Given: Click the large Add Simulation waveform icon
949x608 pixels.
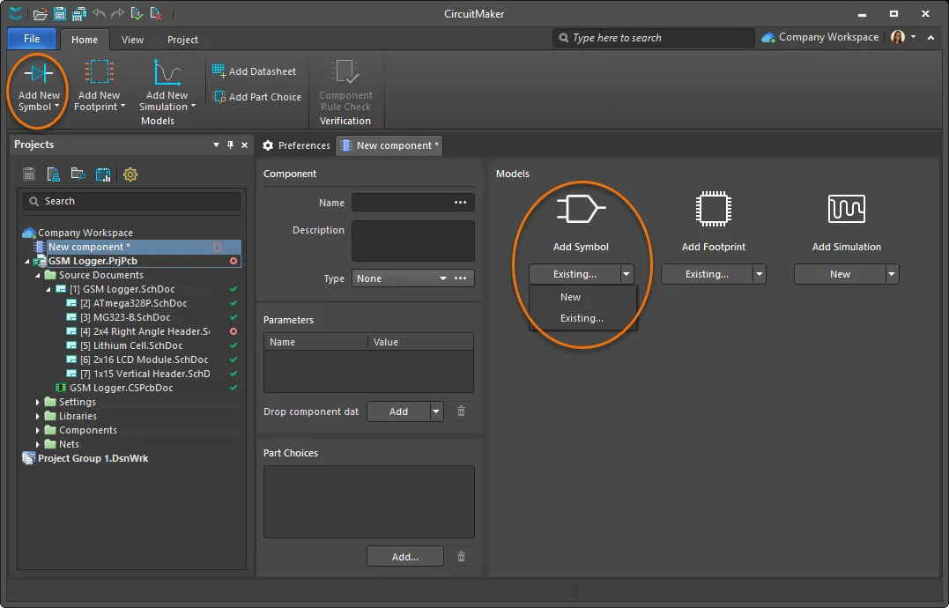Looking at the screenshot, I should coord(846,209).
